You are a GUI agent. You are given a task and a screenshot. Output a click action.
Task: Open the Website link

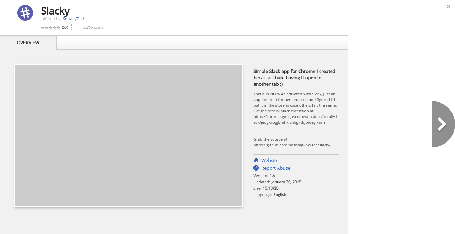pos(270,160)
